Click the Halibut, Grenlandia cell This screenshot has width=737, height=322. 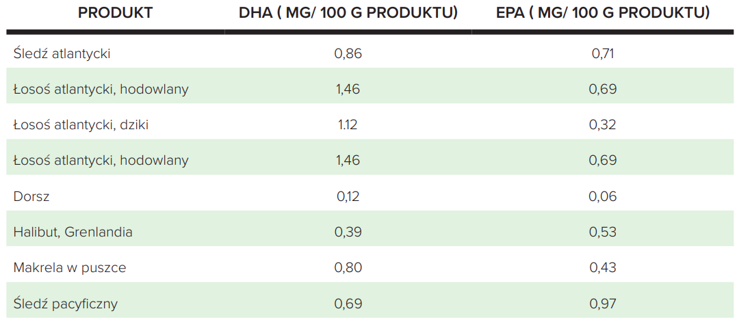[73, 232]
